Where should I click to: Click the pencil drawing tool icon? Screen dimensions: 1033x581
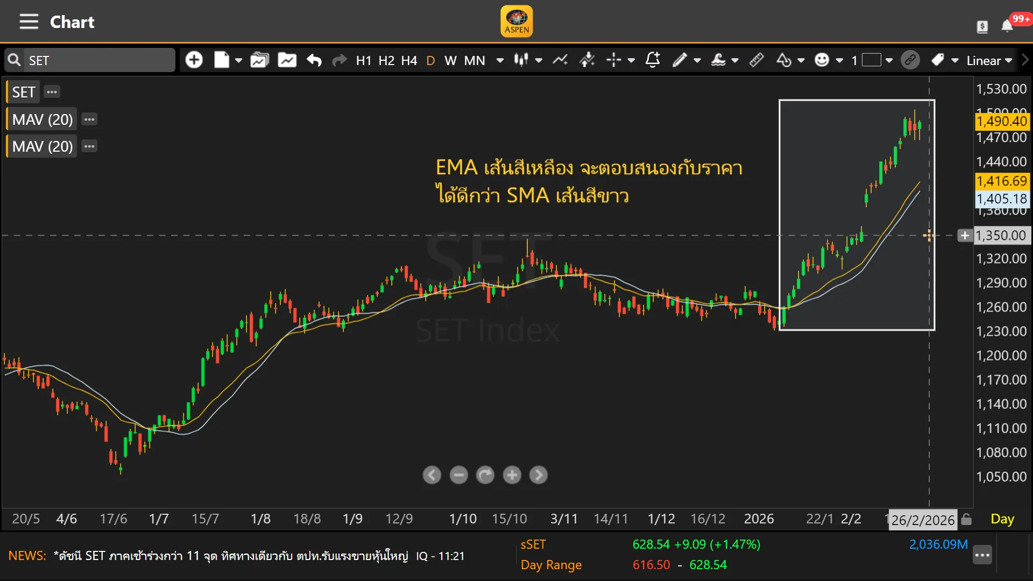click(680, 60)
